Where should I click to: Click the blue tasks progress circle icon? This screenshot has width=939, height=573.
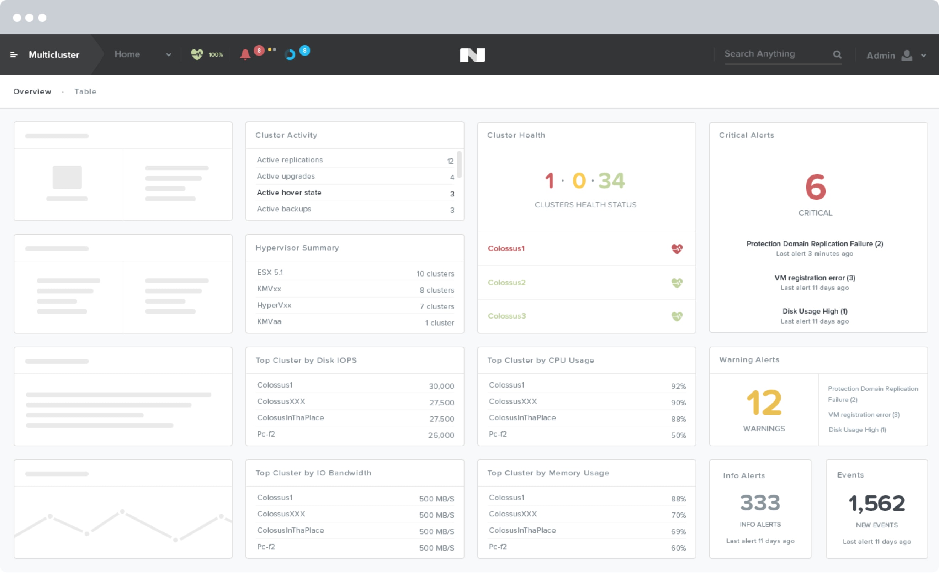(x=290, y=55)
